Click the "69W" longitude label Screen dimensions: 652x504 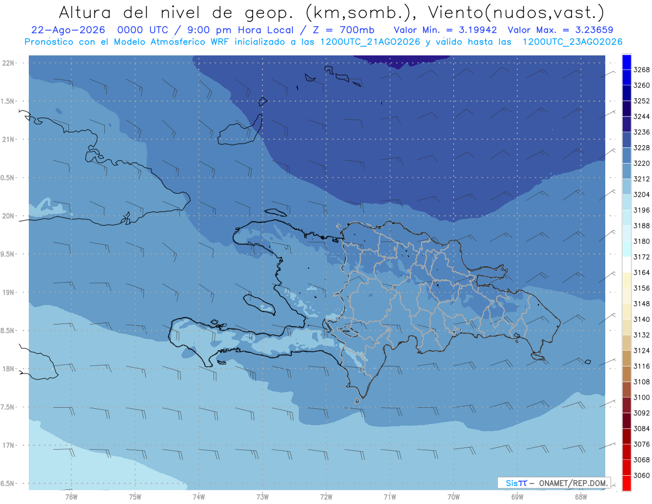pos(517,496)
